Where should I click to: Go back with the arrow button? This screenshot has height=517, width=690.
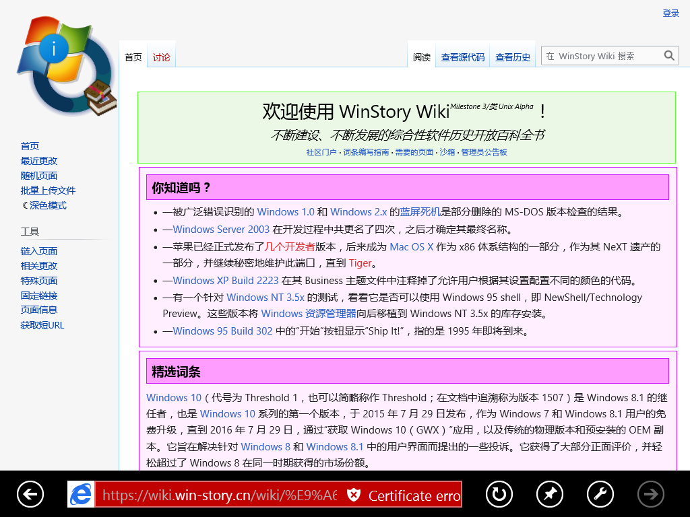tap(30, 494)
